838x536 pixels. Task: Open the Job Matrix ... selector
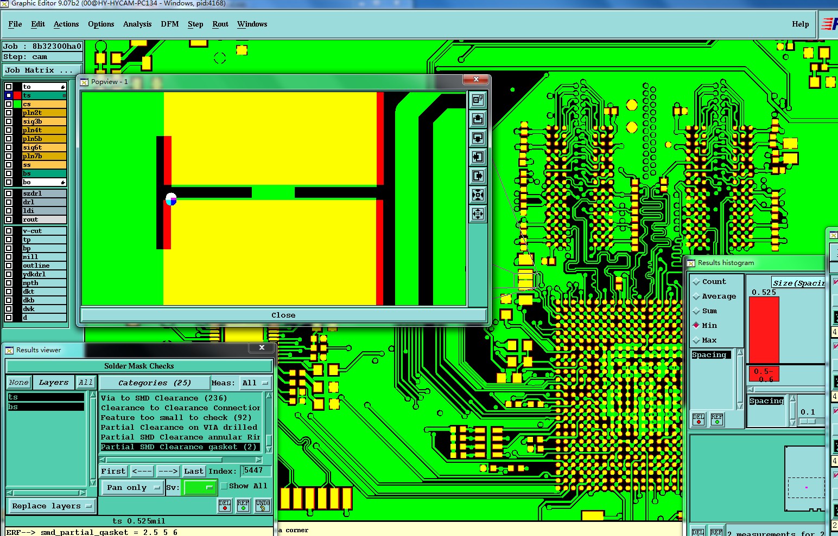click(x=42, y=70)
